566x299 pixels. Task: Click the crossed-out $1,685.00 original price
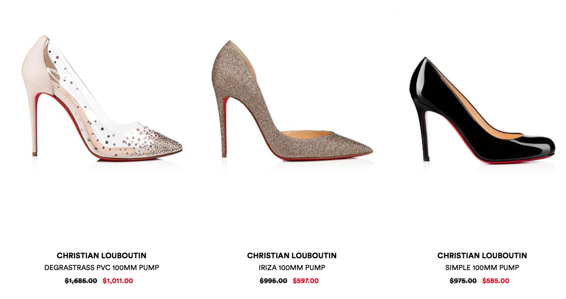click(81, 281)
